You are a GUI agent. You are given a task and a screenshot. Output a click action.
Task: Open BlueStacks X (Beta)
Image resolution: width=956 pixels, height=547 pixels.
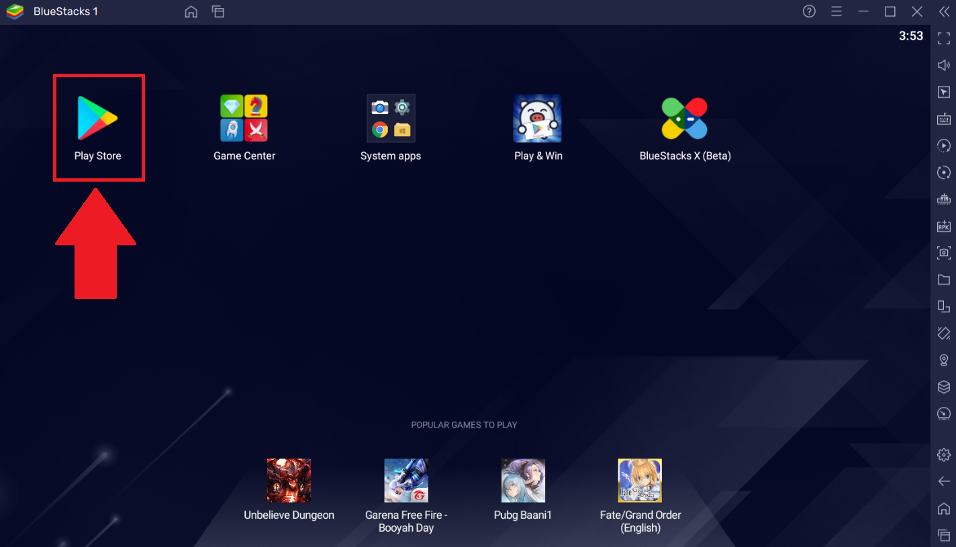(x=685, y=127)
